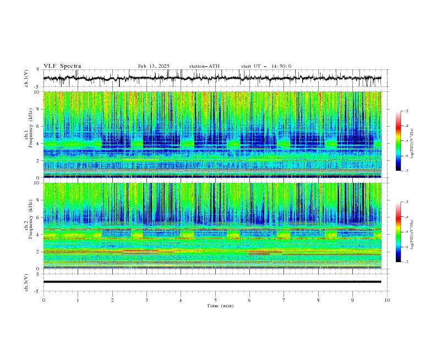
Task: Click time axis tick label '0'
Action: (x=43, y=300)
